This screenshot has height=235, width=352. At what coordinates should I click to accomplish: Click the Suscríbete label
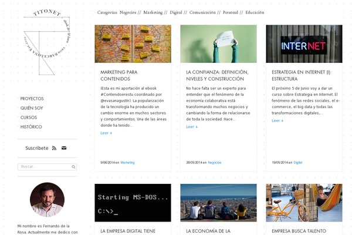(x=37, y=148)
